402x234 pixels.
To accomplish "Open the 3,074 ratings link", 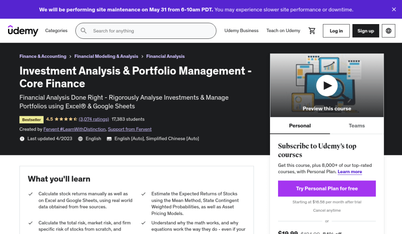I will (x=94, y=119).
